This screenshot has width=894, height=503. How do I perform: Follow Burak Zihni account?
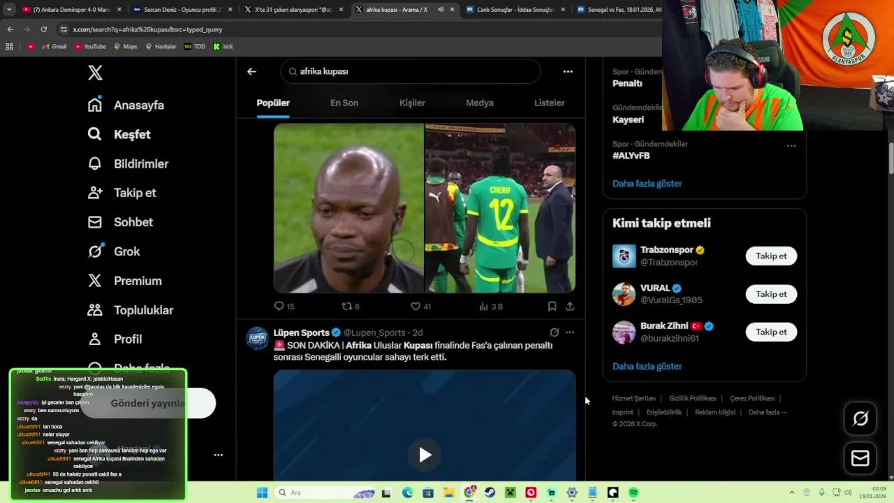(x=771, y=332)
